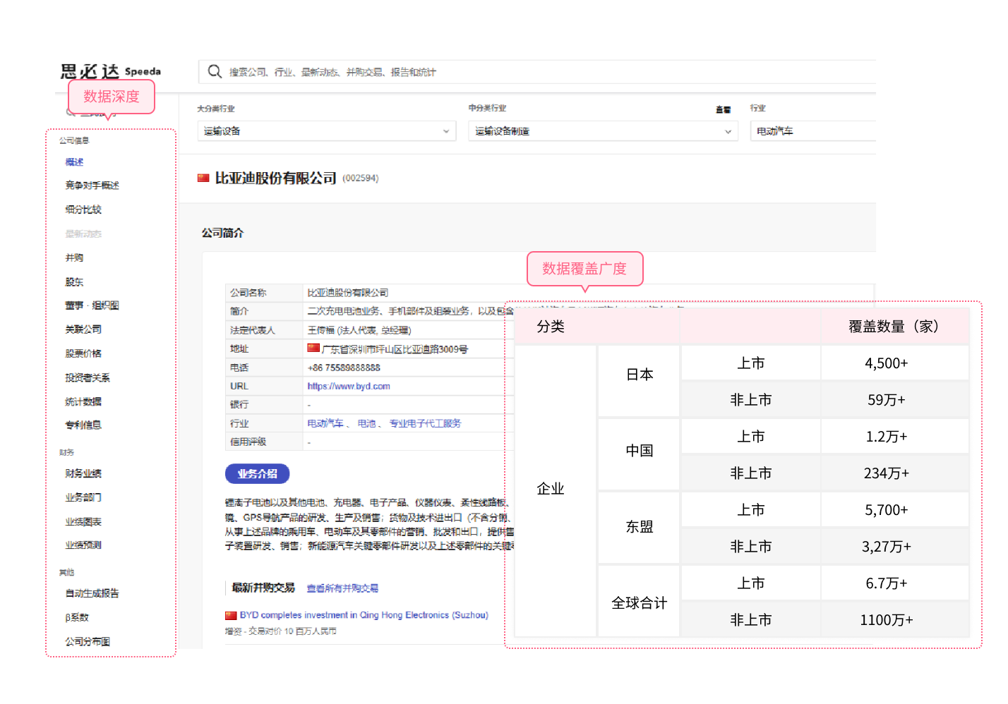The width and height of the screenshot is (1008, 704).
Task: Open the 运输设备 major industry dropdown
Action: click(326, 131)
